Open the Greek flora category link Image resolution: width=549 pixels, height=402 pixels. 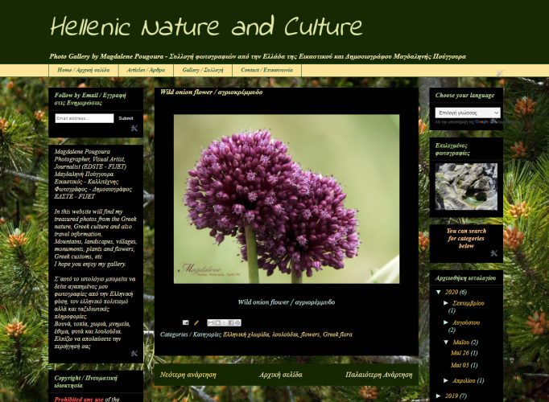click(337, 334)
